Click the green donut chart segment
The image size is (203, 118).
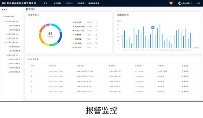(54, 44)
